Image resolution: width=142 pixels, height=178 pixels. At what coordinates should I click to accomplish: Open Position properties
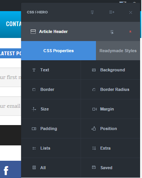pos(111,129)
